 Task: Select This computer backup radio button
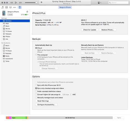point(36,55)
